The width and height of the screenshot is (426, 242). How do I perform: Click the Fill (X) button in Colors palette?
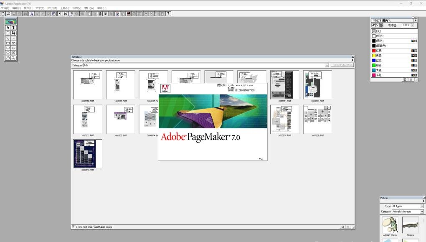point(378,25)
